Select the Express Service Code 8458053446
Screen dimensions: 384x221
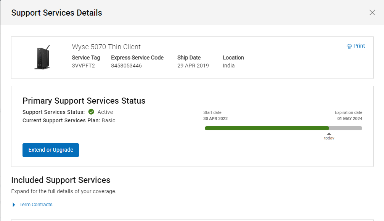[x=126, y=66]
